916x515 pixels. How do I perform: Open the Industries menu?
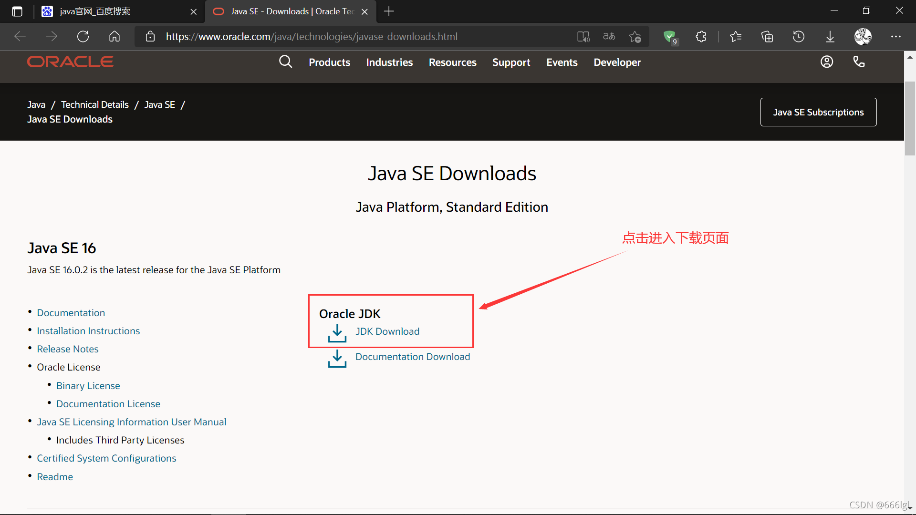[x=389, y=62]
